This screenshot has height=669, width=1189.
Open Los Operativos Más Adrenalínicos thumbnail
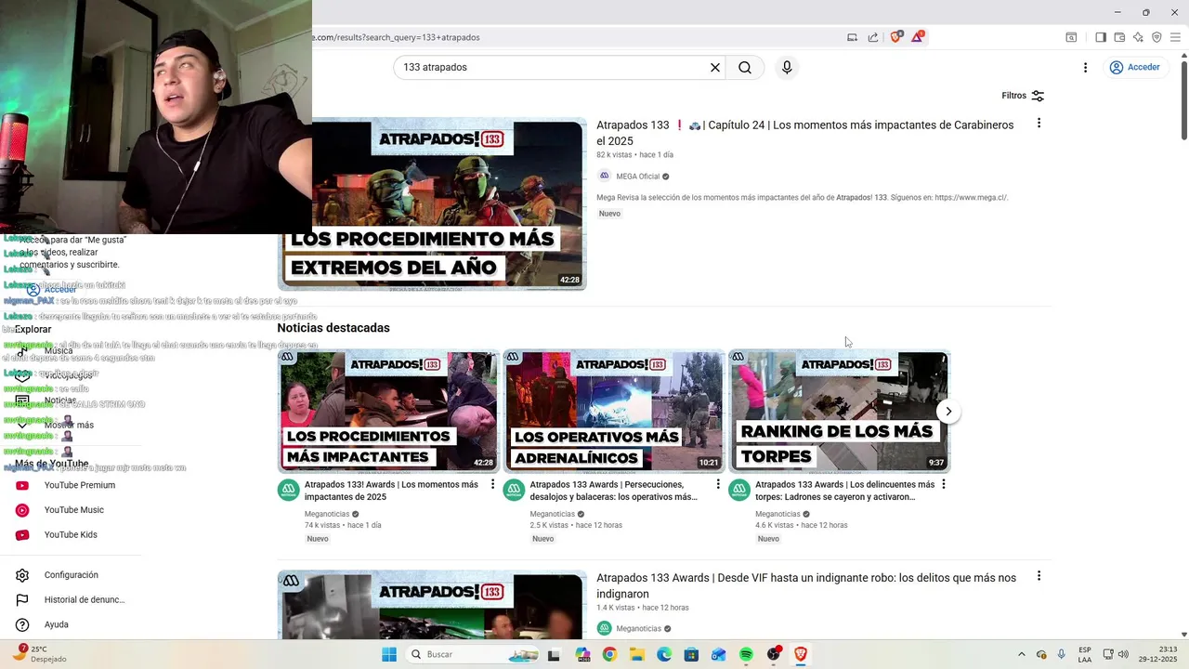click(614, 412)
